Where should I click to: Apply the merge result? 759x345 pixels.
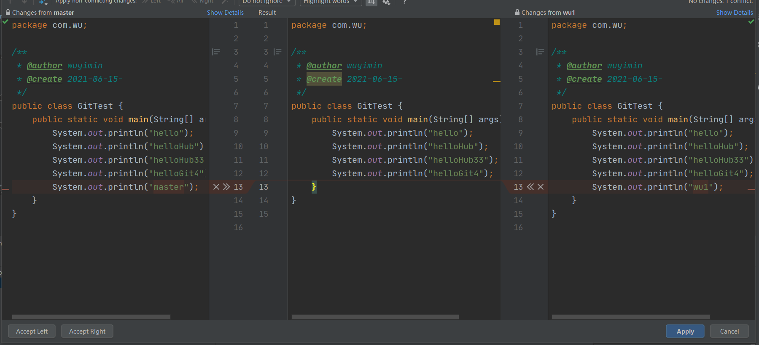[x=685, y=331]
